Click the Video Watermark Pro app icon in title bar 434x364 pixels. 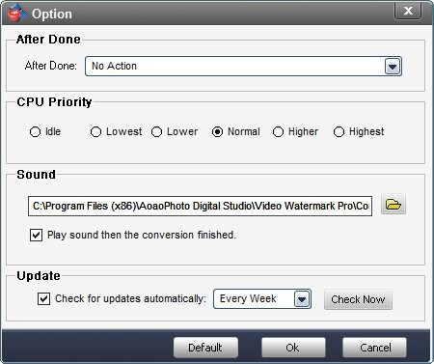pyautogui.click(x=16, y=14)
